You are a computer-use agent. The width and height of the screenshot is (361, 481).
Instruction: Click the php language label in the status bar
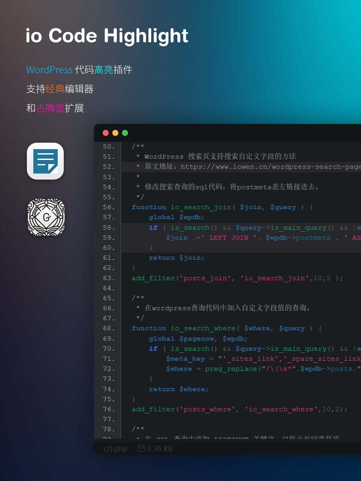(122, 449)
